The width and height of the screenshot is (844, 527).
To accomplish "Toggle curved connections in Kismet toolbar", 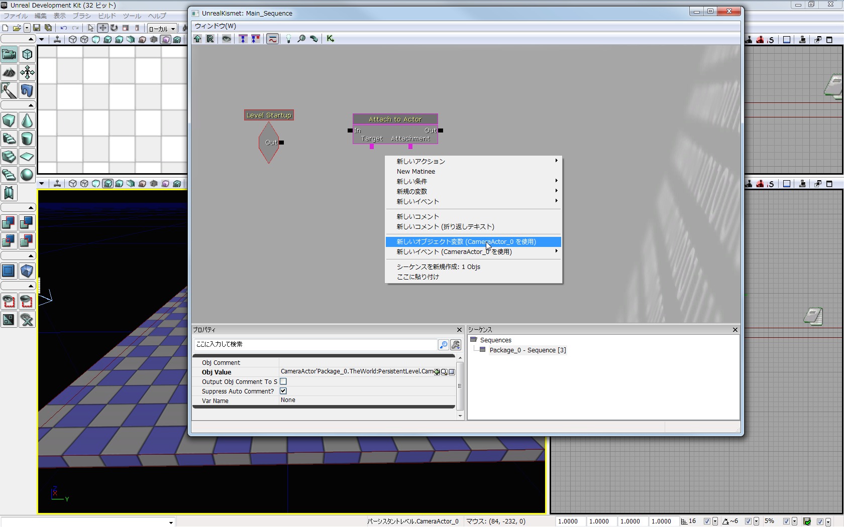I will 272,39.
